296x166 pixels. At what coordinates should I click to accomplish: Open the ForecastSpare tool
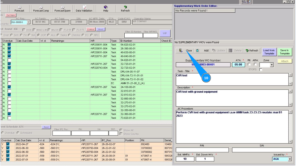coord(62,8)
